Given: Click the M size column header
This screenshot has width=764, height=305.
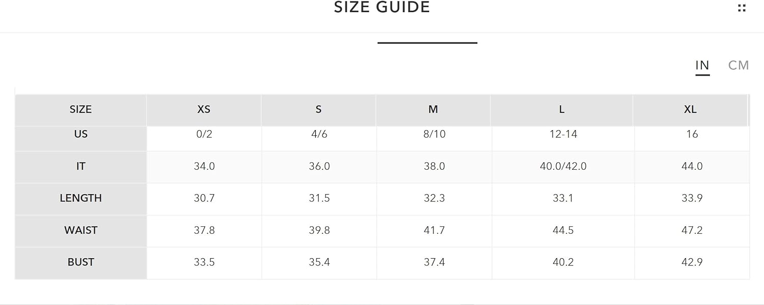Looking at the screenshot, I should pos(433,110).
